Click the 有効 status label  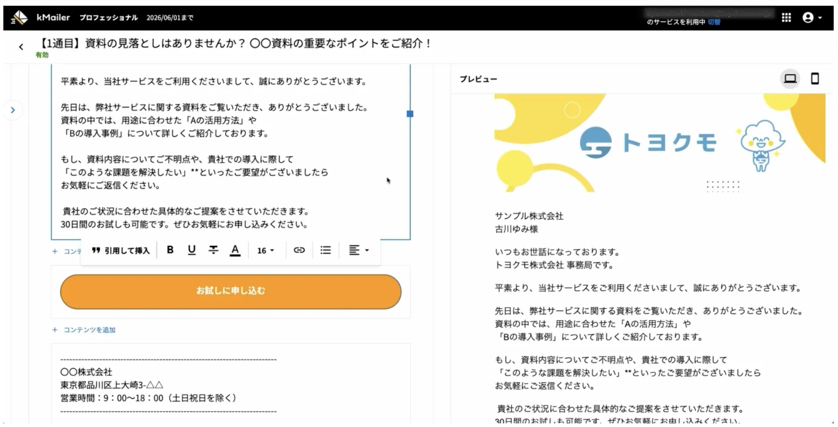click(x=42, y=55)
